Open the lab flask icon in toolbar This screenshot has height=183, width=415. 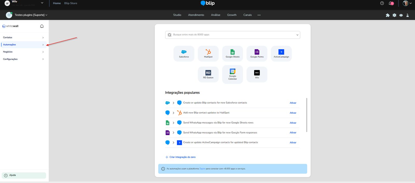[x=407, y=15]
